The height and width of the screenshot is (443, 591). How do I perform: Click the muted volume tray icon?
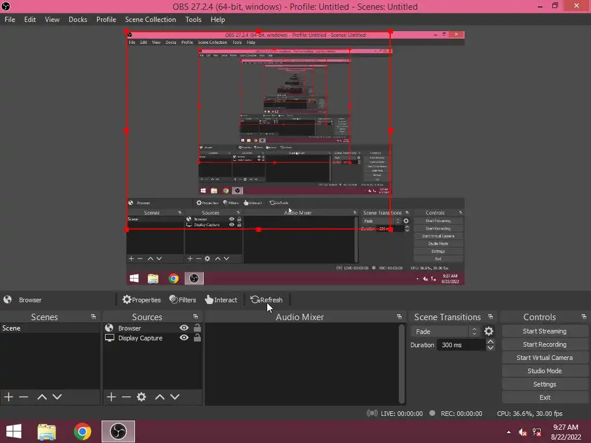coord(522,432)
